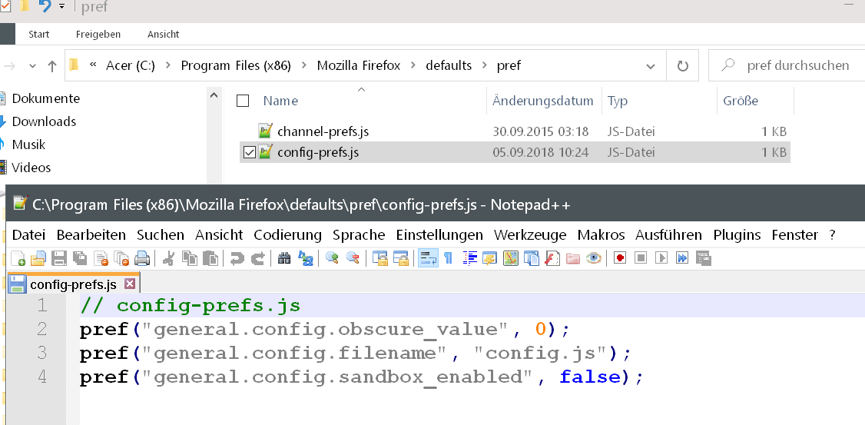This screenshot has width=865, height=425.
Task: Expand the chevron after Acer (C:) breadcrumb
Action: click(168, 65)
